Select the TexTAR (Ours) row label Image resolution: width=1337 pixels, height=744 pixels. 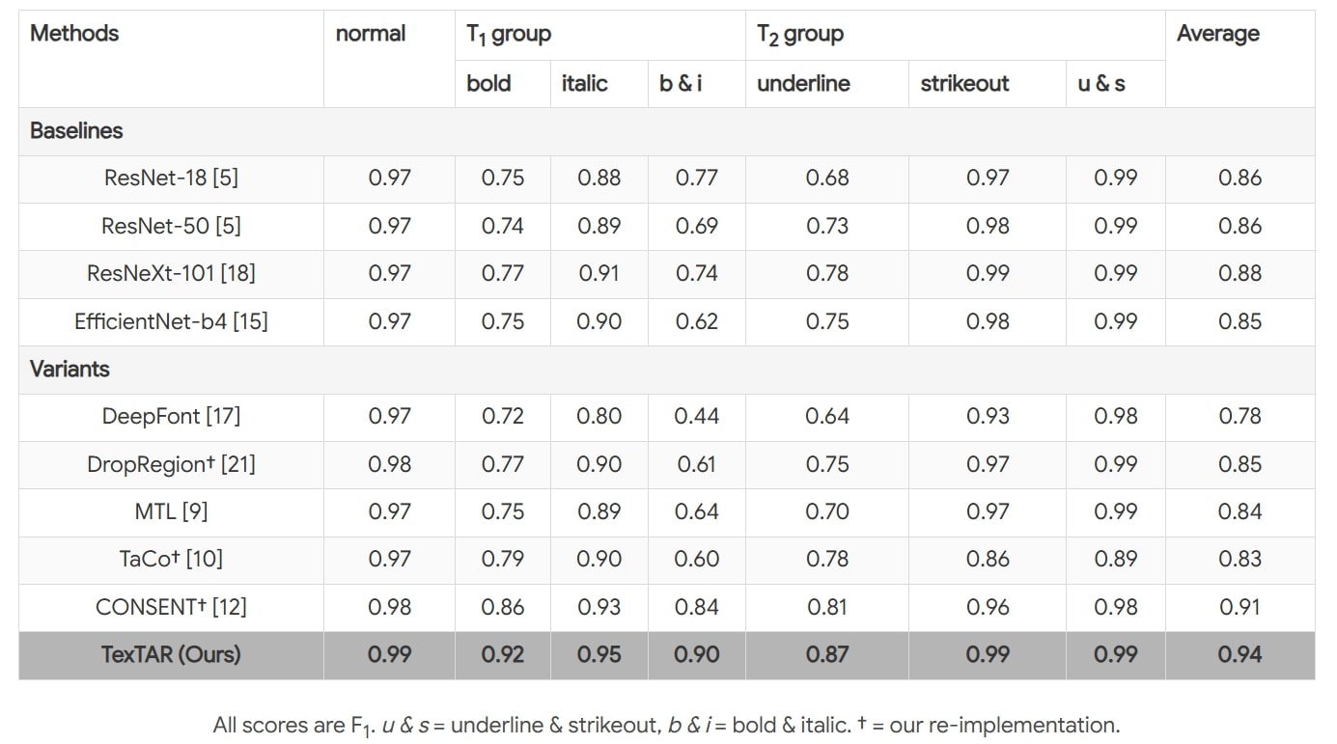coord(171,654)
